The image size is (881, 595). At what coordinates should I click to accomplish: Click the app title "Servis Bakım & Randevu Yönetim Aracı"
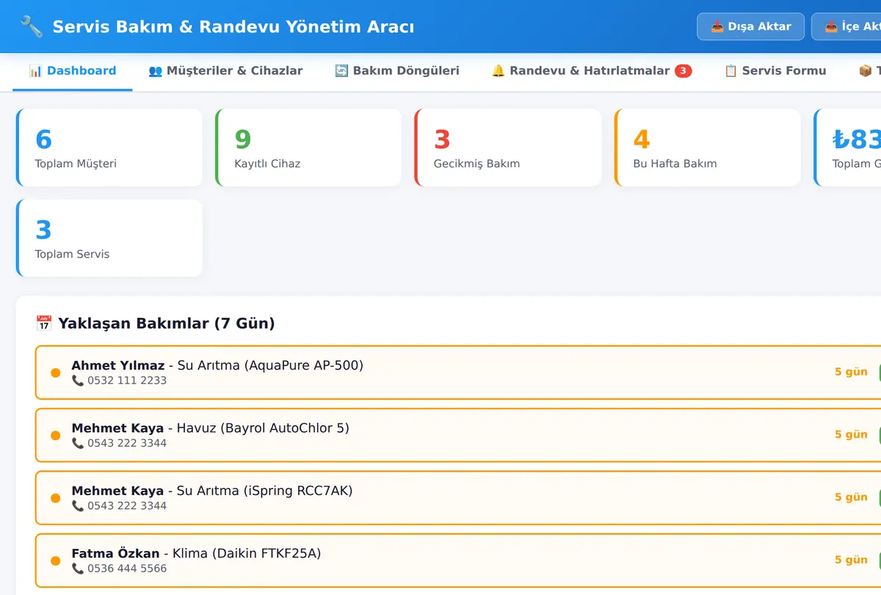point(233,27)
